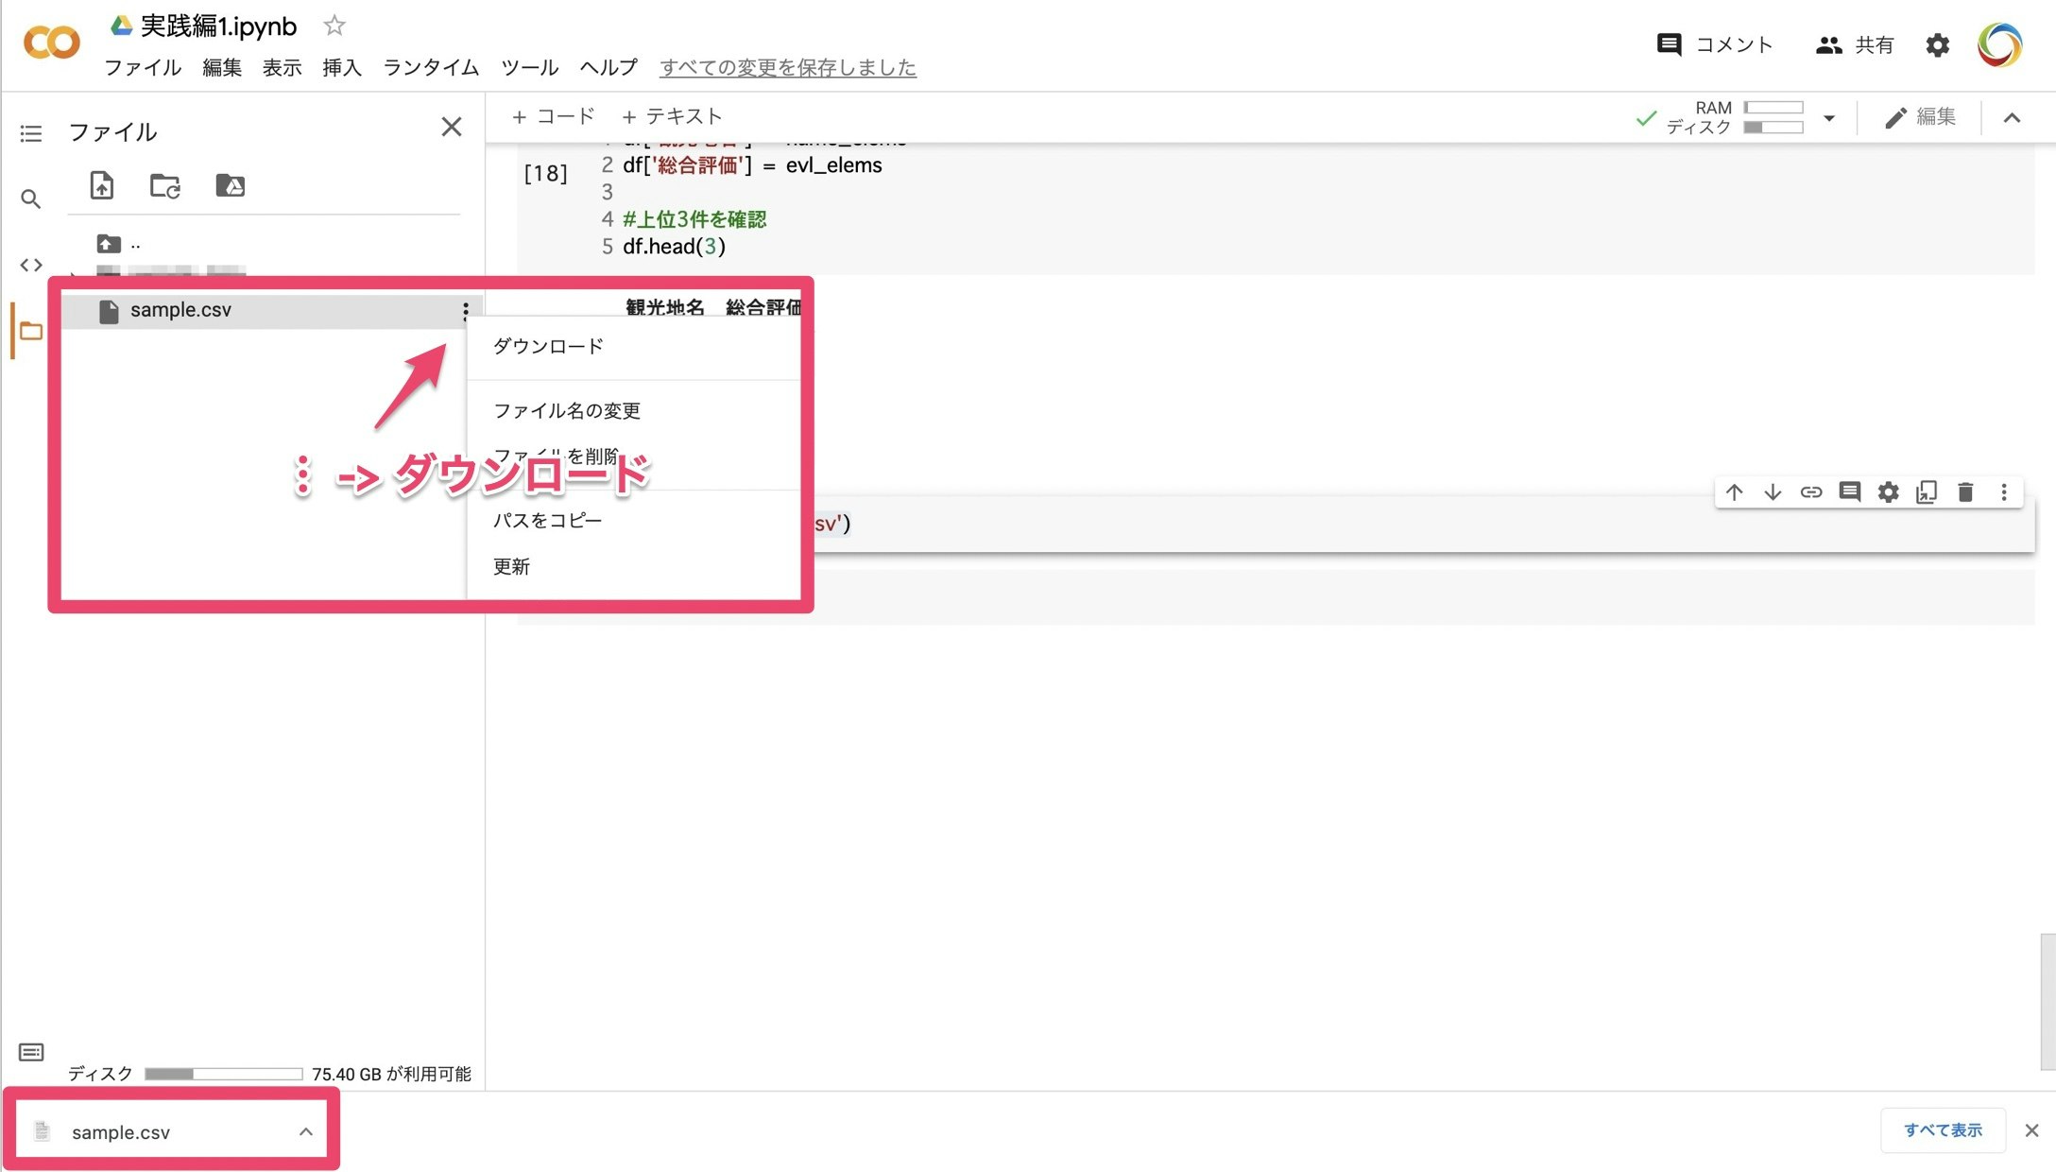2056x1172 pixels.
Task: Expand the RAM and disk resource dropdown
Action: tap(1829, 118)
